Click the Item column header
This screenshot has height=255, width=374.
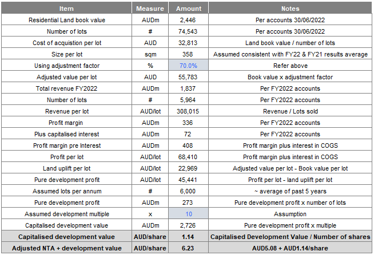click(x=66, y=9)
